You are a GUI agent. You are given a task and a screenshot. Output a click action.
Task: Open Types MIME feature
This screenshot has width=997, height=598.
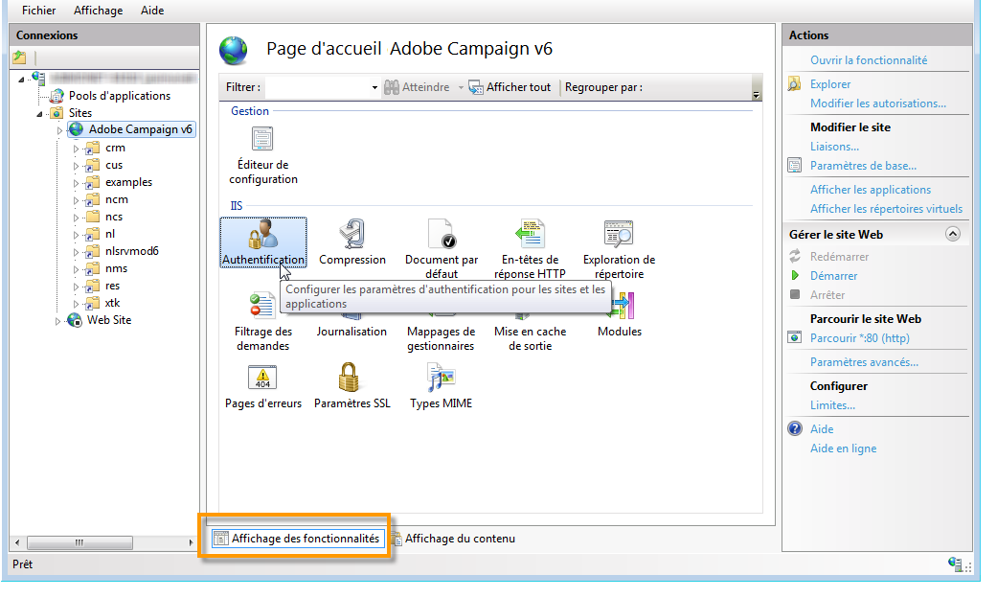coord(441,387)
